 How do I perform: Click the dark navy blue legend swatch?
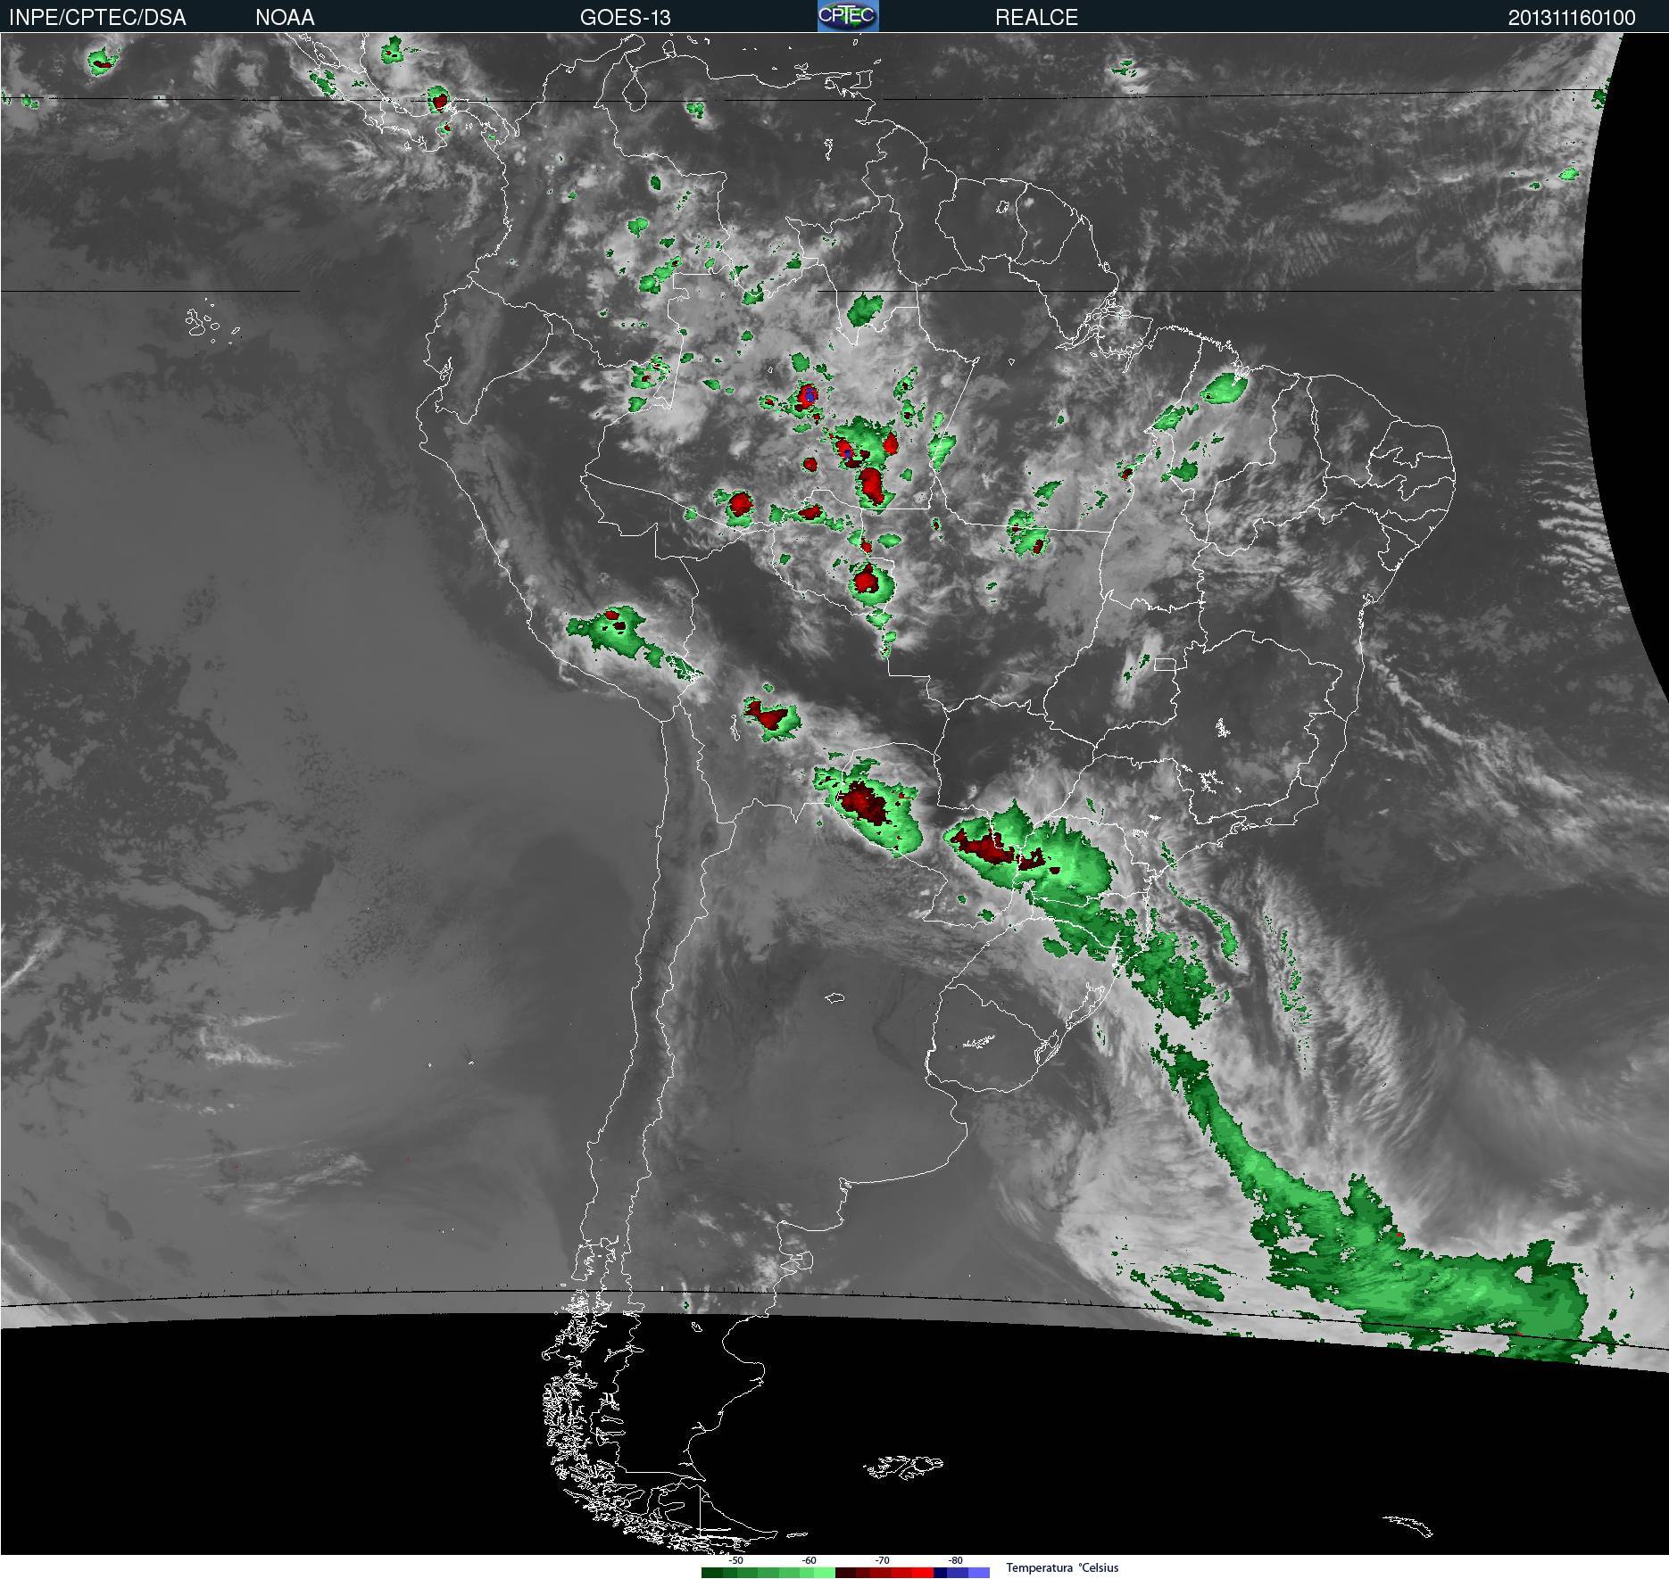(x=941, y=1573)
